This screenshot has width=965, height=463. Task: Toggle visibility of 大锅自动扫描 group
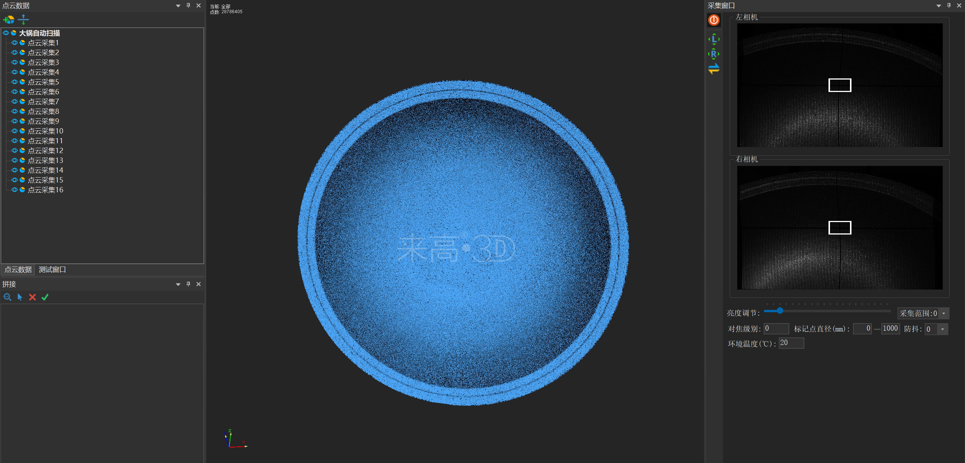[6, 33]
